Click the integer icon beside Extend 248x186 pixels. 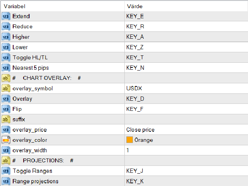pyautogui.click(x=5, y=16)
